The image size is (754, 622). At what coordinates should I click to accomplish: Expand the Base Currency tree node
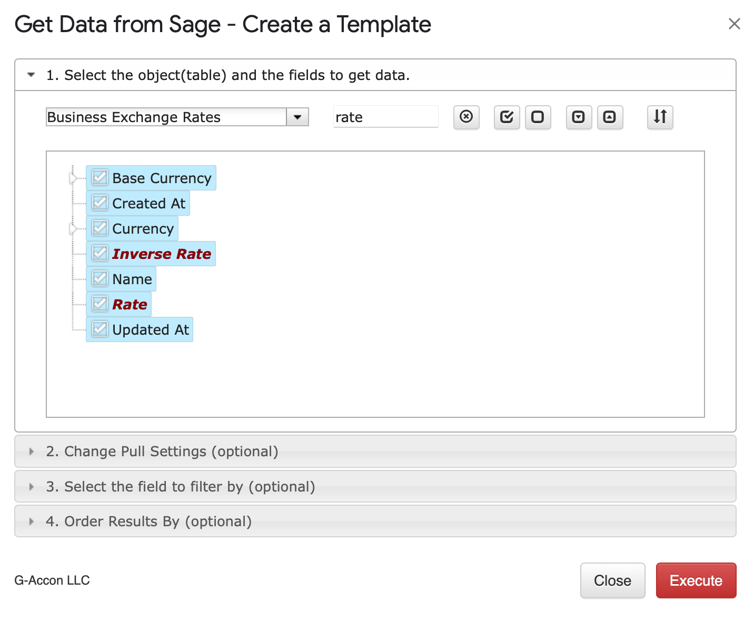pyautogui.click(x=73, y=178)
